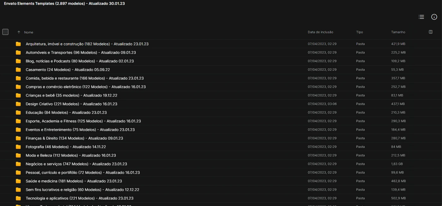This screenshot has width=442, height=206.
Task: Open Crianças e bebê (35 modelos) name
Action: (71, 95)
